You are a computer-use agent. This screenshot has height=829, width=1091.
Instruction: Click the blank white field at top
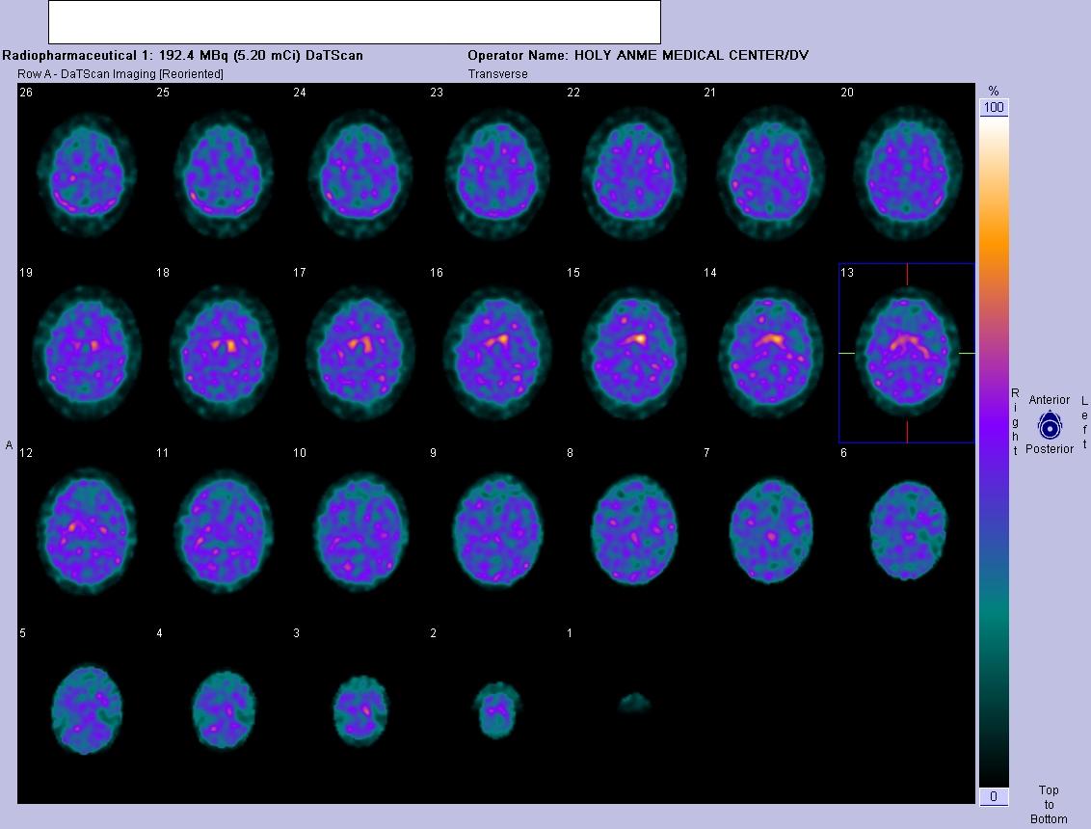(x=354, y=21)
